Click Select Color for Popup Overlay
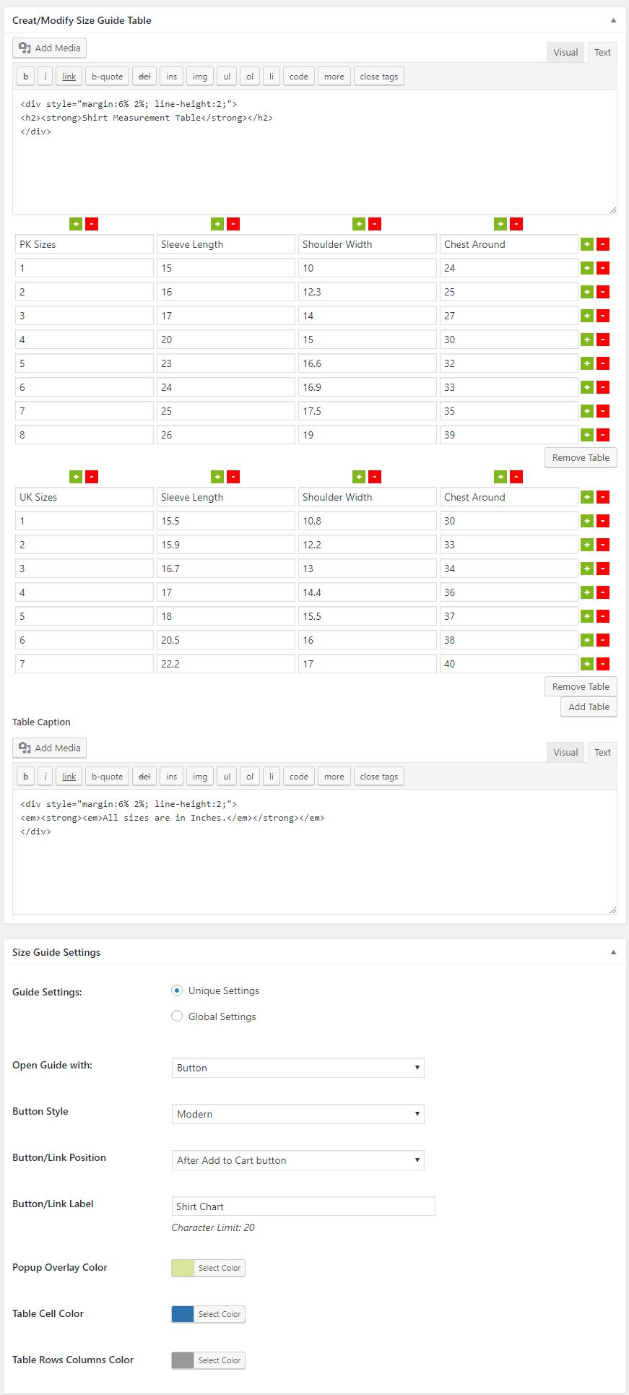Screen dimensions: 629x1395 pos(220,1268)
